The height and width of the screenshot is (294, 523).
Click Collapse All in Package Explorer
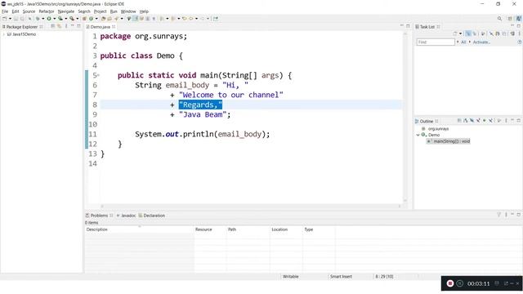[52, 26]
